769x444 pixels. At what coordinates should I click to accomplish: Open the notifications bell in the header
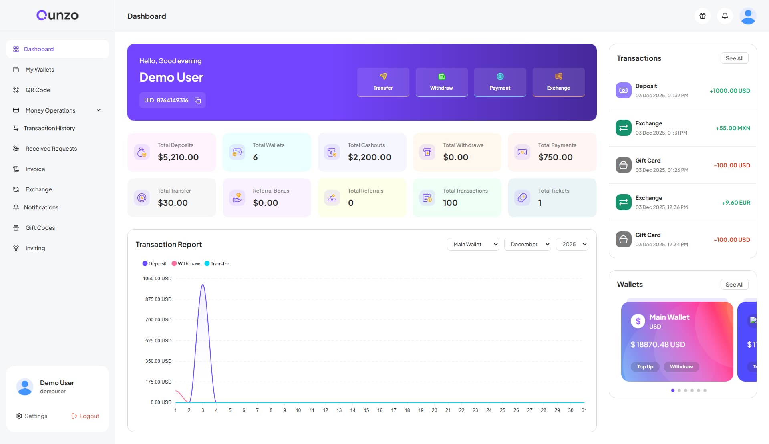(x=725, y=16)
